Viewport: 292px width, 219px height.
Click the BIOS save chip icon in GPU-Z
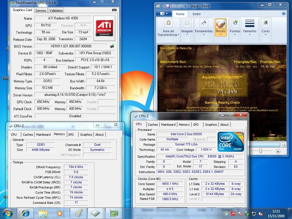[112, 46]
